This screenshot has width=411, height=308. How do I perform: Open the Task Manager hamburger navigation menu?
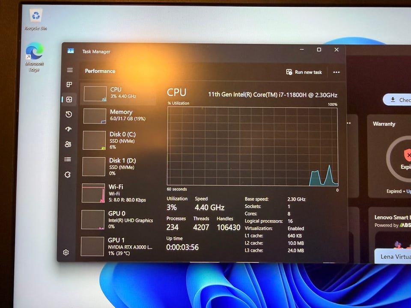(70, 70)
